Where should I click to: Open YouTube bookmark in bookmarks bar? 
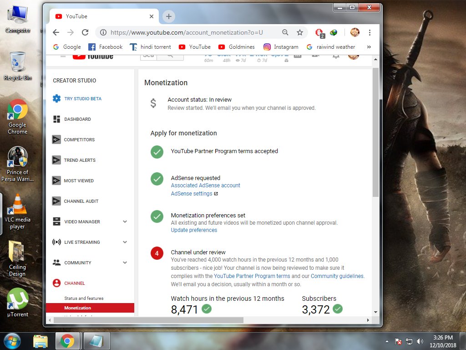pyautogui.click(x=195, y=47)
